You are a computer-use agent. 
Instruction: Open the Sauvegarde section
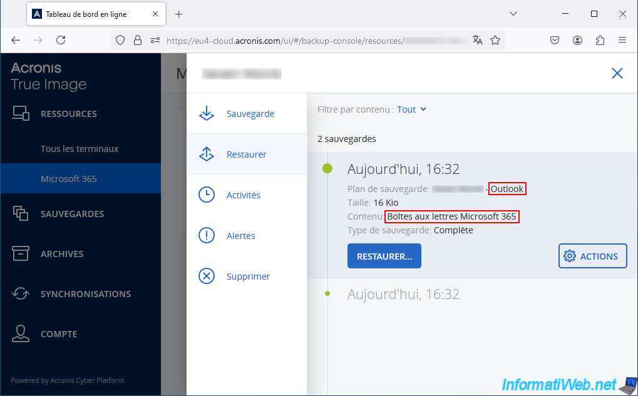pyautogui.click(x=247, y=114)
